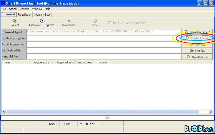Click the end address column header
215x134 pixels.
point(86,62)
